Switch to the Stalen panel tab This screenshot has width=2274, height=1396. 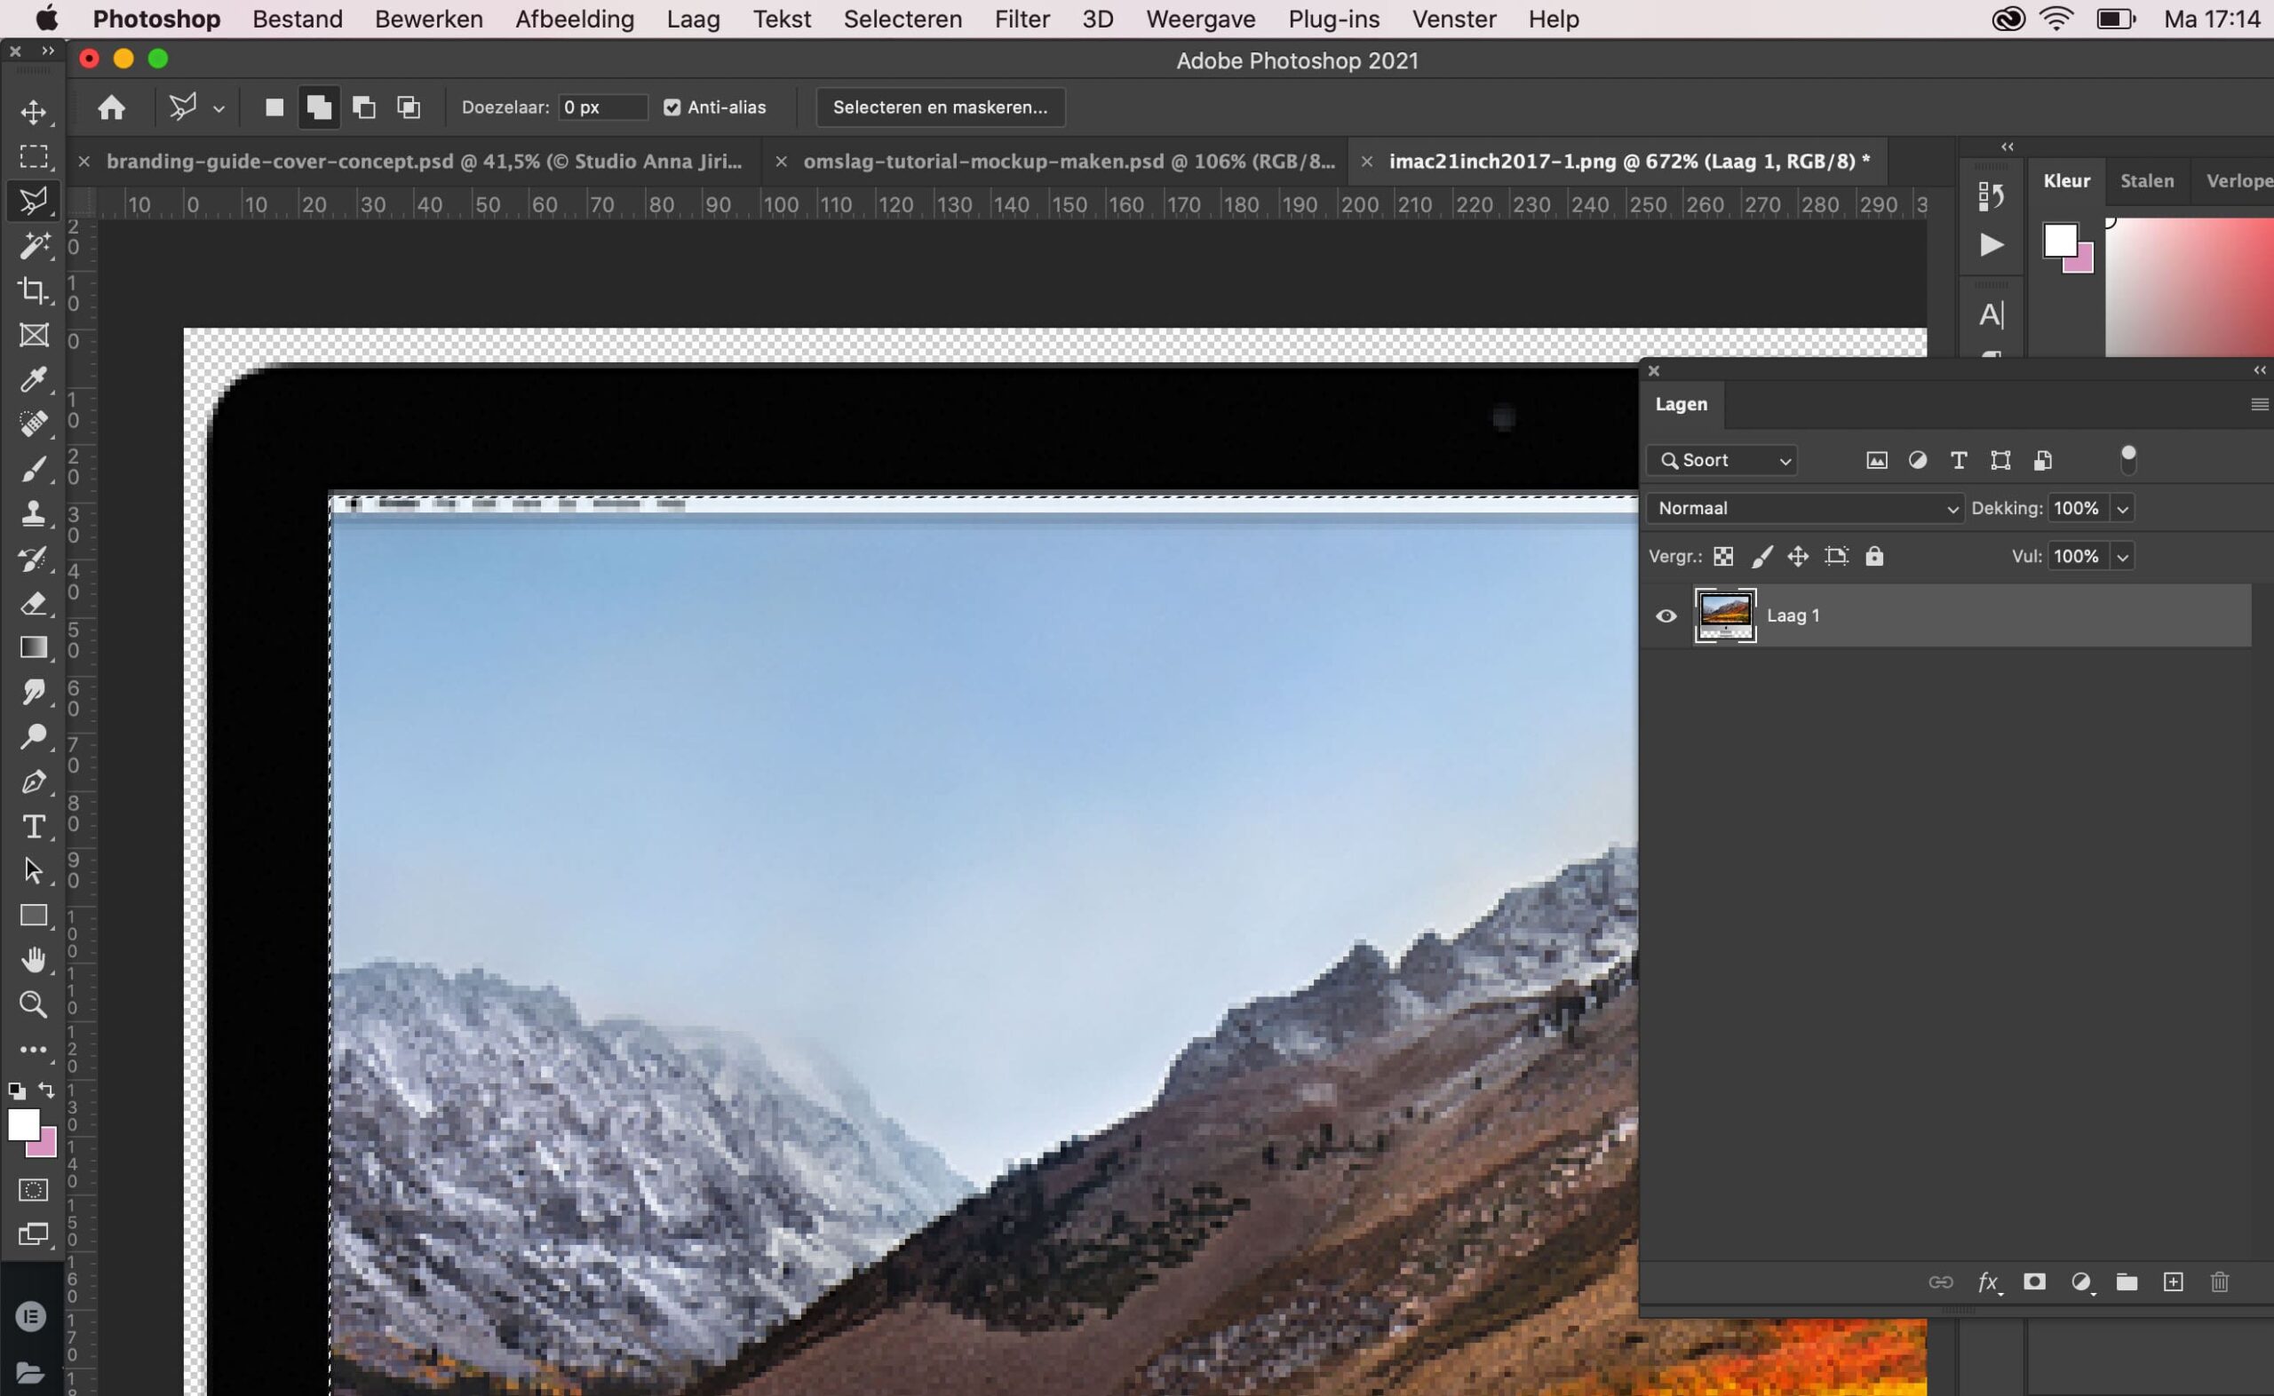point(2147,181)
